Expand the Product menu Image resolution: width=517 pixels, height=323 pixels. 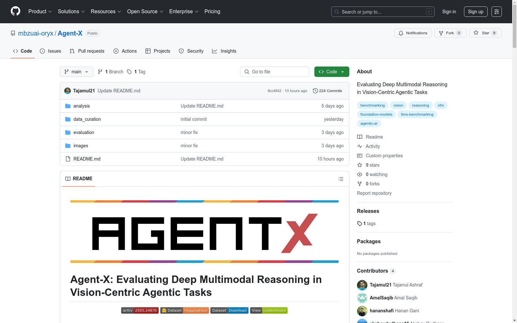40,12
